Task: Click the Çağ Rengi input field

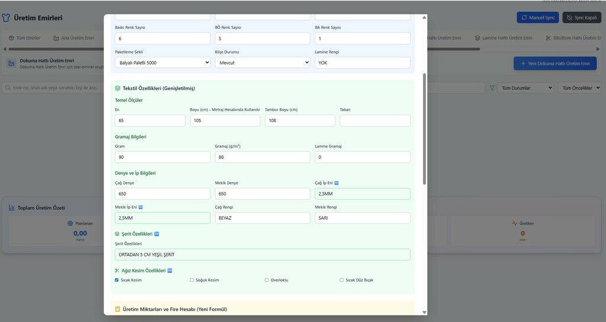Action: click(262, 218)
